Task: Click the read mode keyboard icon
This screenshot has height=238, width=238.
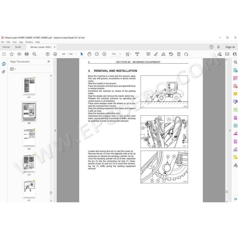Action: pos(137,54)
